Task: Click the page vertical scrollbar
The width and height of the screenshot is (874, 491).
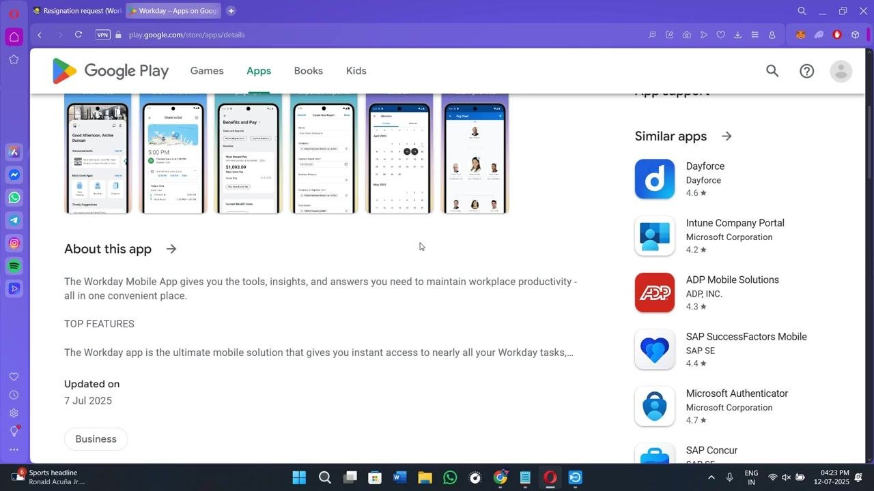Action: tap(869, 143)
